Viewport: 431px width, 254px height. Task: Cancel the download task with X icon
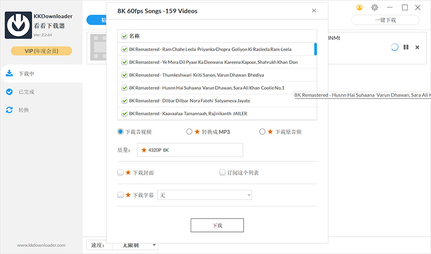417,47
